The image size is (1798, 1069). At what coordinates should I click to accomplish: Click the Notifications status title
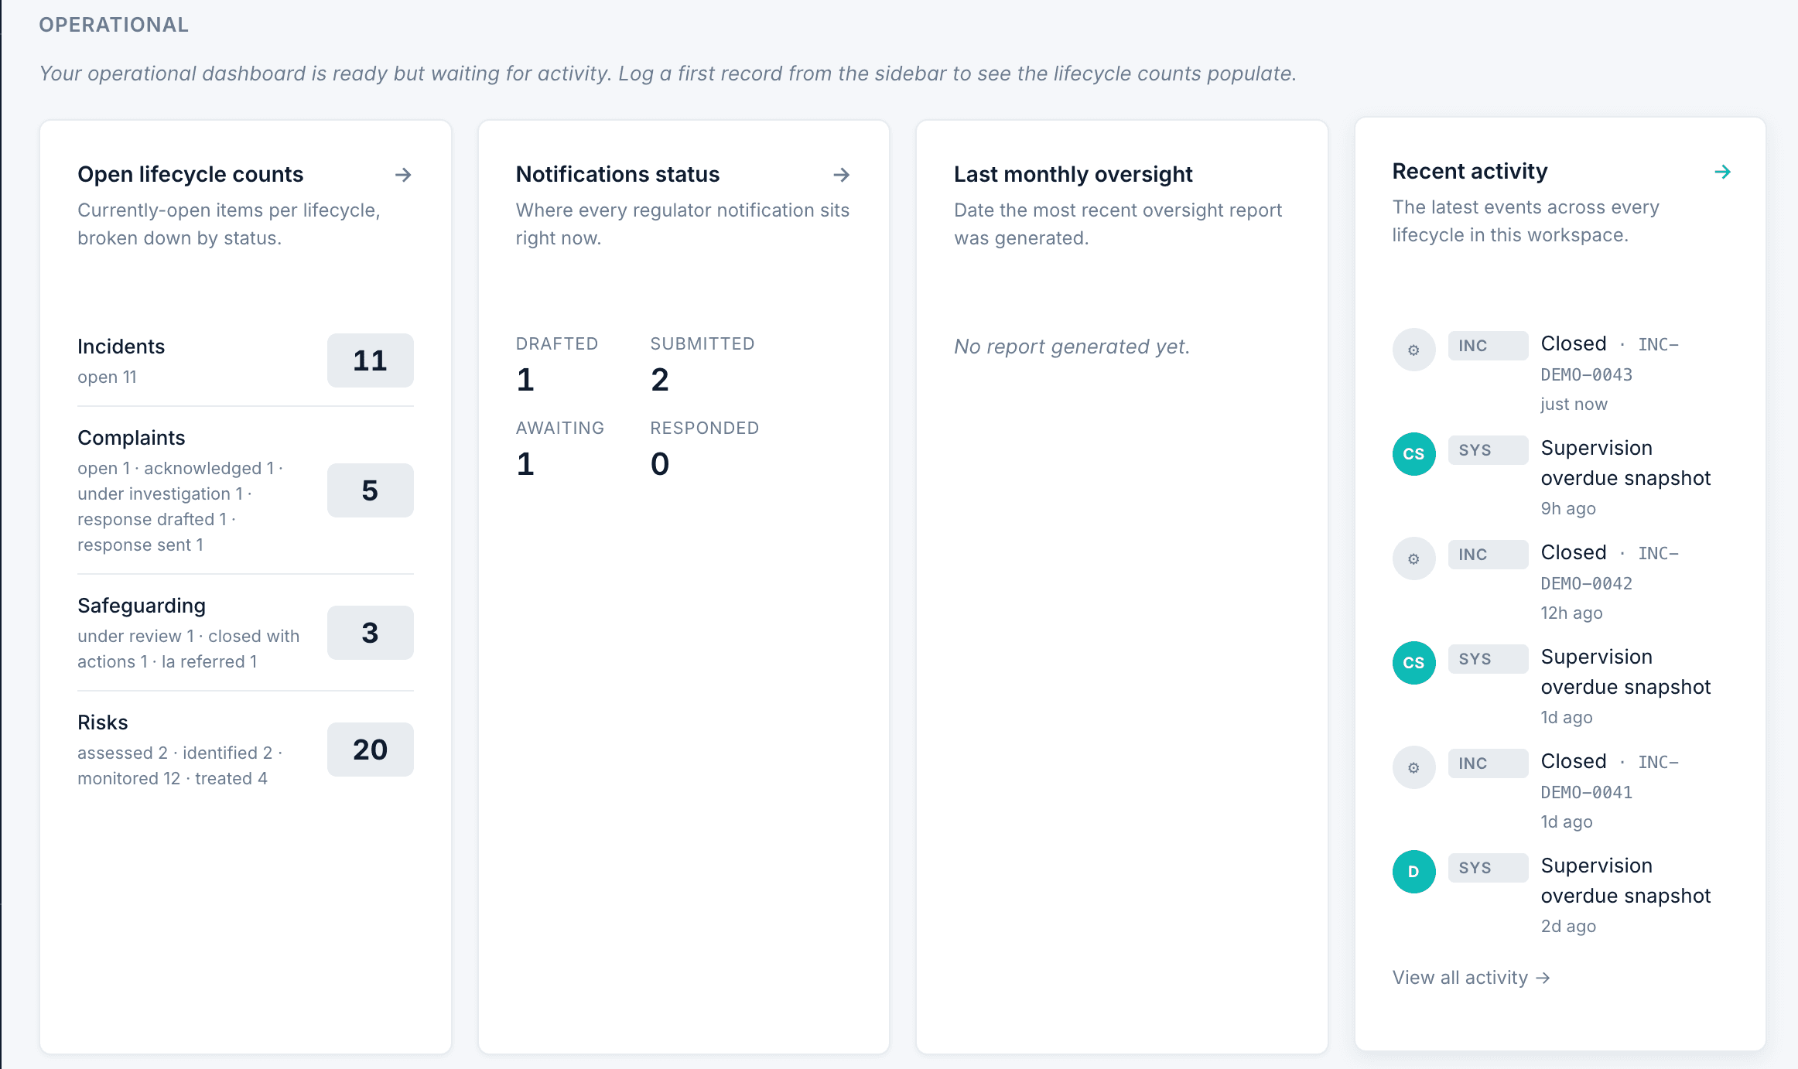(x=617, y=175)
